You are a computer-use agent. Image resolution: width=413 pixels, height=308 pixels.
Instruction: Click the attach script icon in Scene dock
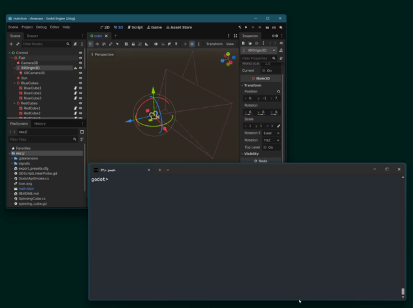pos(76,44)
